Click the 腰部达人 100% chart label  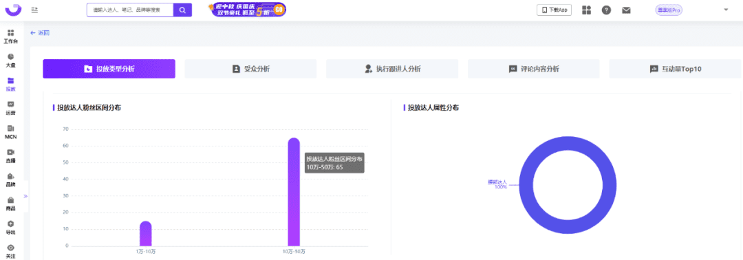point(497,184)
